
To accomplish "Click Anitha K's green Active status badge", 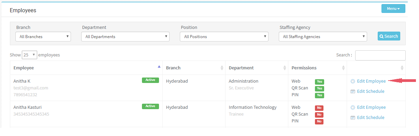I will point(150,80).
